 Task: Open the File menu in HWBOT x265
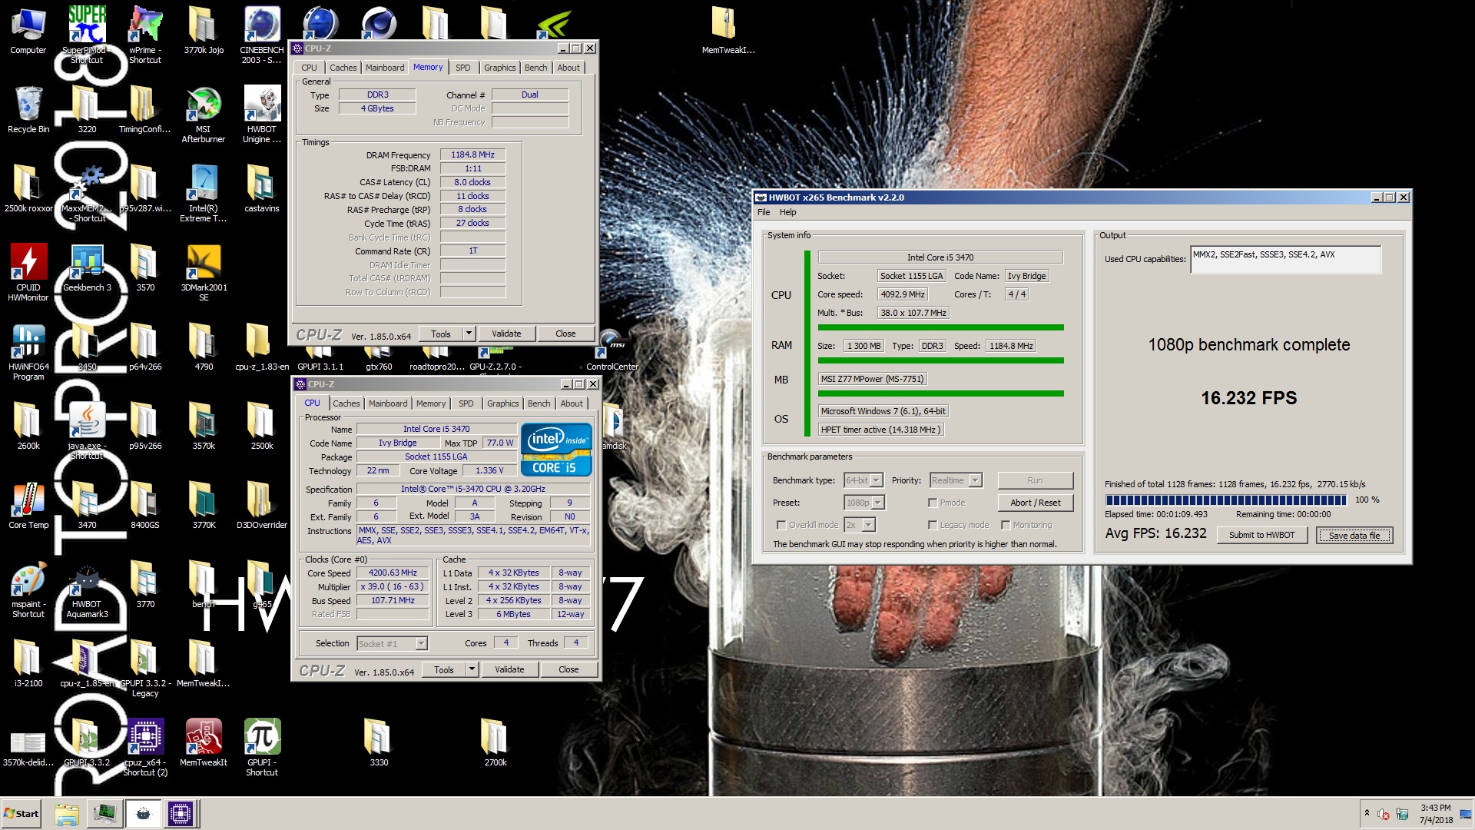[x=764, y=212]
